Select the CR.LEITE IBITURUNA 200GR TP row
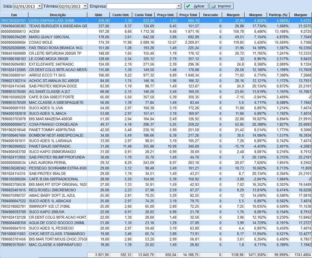 [156, 53]
